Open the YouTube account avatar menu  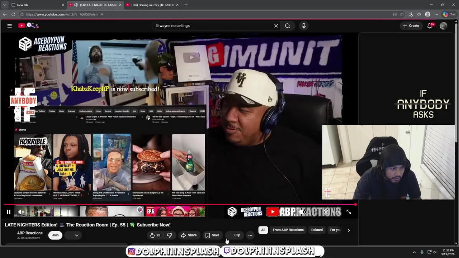[443, 26]
